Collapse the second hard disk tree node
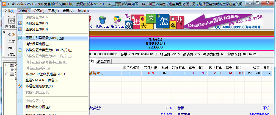276x115 pixels. (7, 74)
